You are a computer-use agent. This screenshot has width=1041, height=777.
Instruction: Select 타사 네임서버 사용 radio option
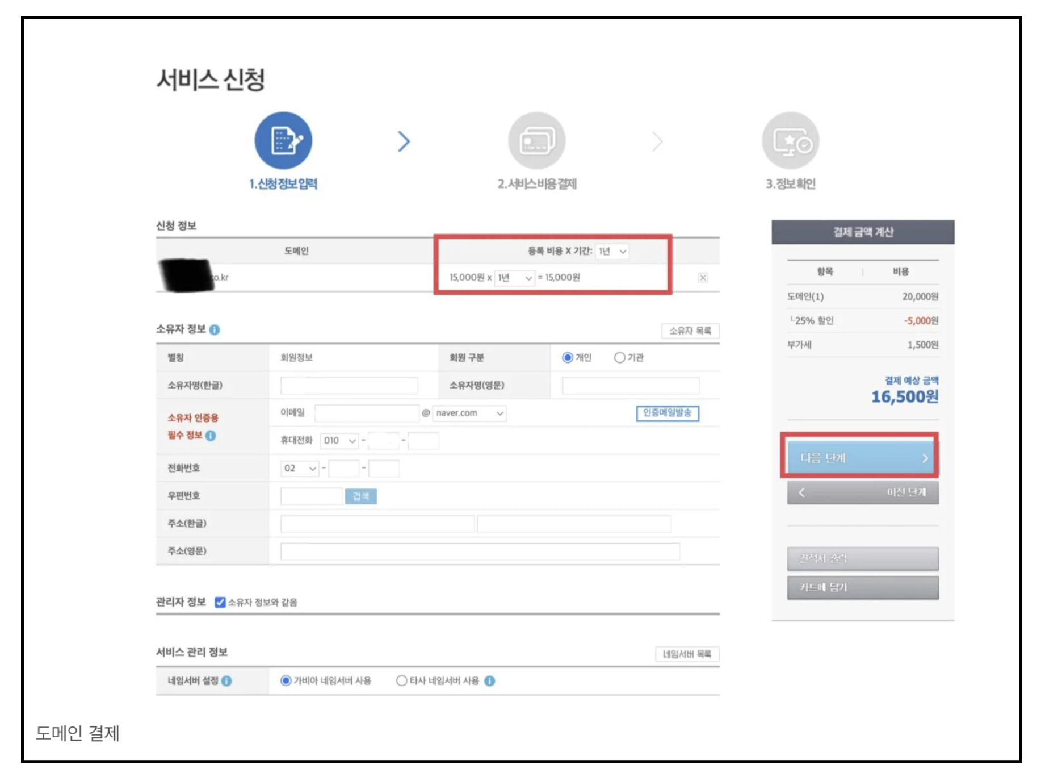[401, 680]
